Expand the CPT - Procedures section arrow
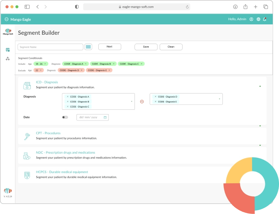Image resolution: width=279 pixels, height=214 pixels. 260,126
